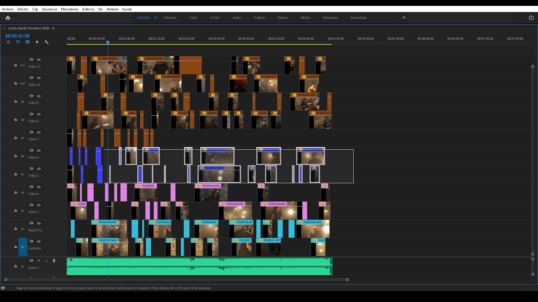This screenshot has width=538, height=302.
Task: Hide Bajista 01 track with eye icon
Action: [39, 223]
